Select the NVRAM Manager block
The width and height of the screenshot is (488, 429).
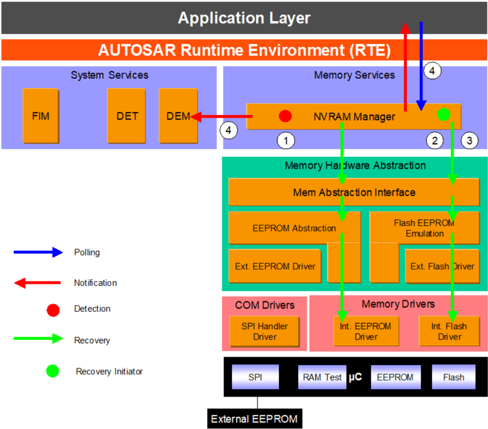[353, 116]
